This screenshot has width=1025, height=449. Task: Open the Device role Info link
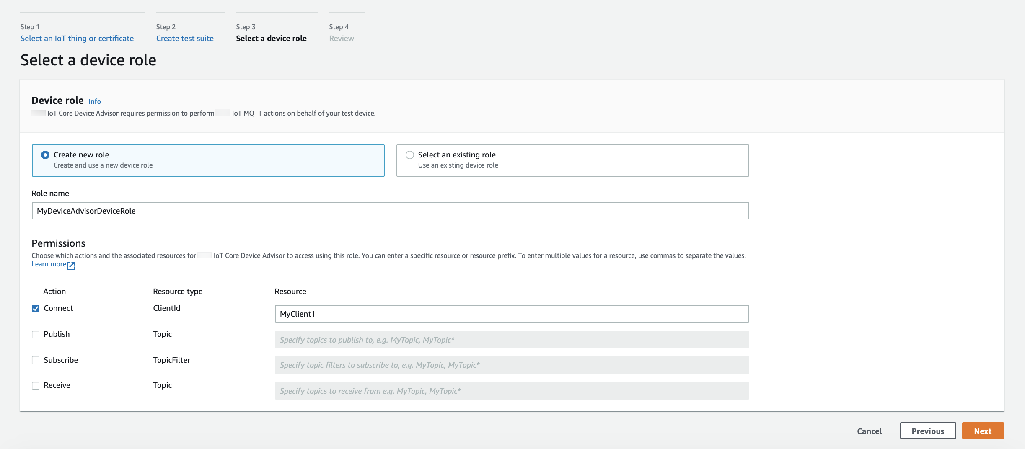[x=94, y=101]
